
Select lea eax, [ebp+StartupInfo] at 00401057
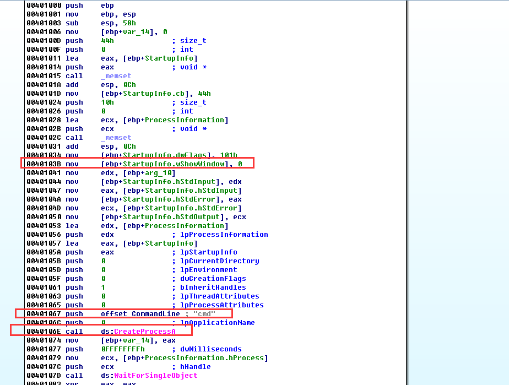tap(112, 243)
